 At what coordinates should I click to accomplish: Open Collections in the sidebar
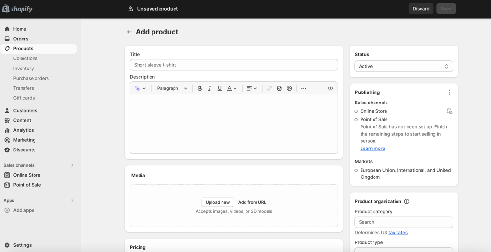pyautogui.click(x=25, y=58)
